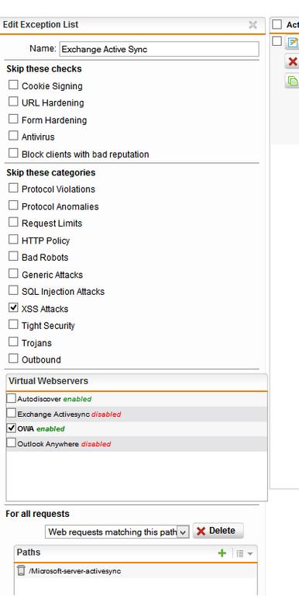
Task: Uncheck the XSS Attacks category
Action: [x=13, y=307]
